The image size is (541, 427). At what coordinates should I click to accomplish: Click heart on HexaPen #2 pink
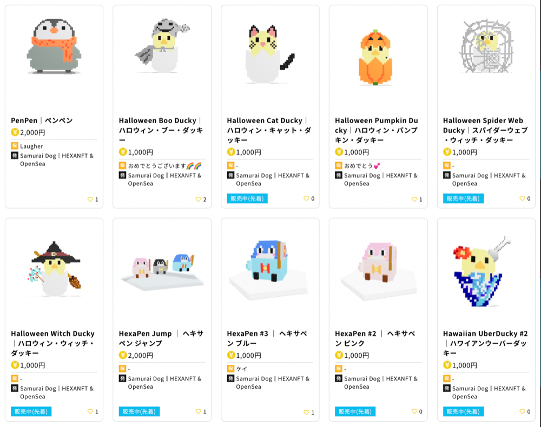(x=414, y=411)
